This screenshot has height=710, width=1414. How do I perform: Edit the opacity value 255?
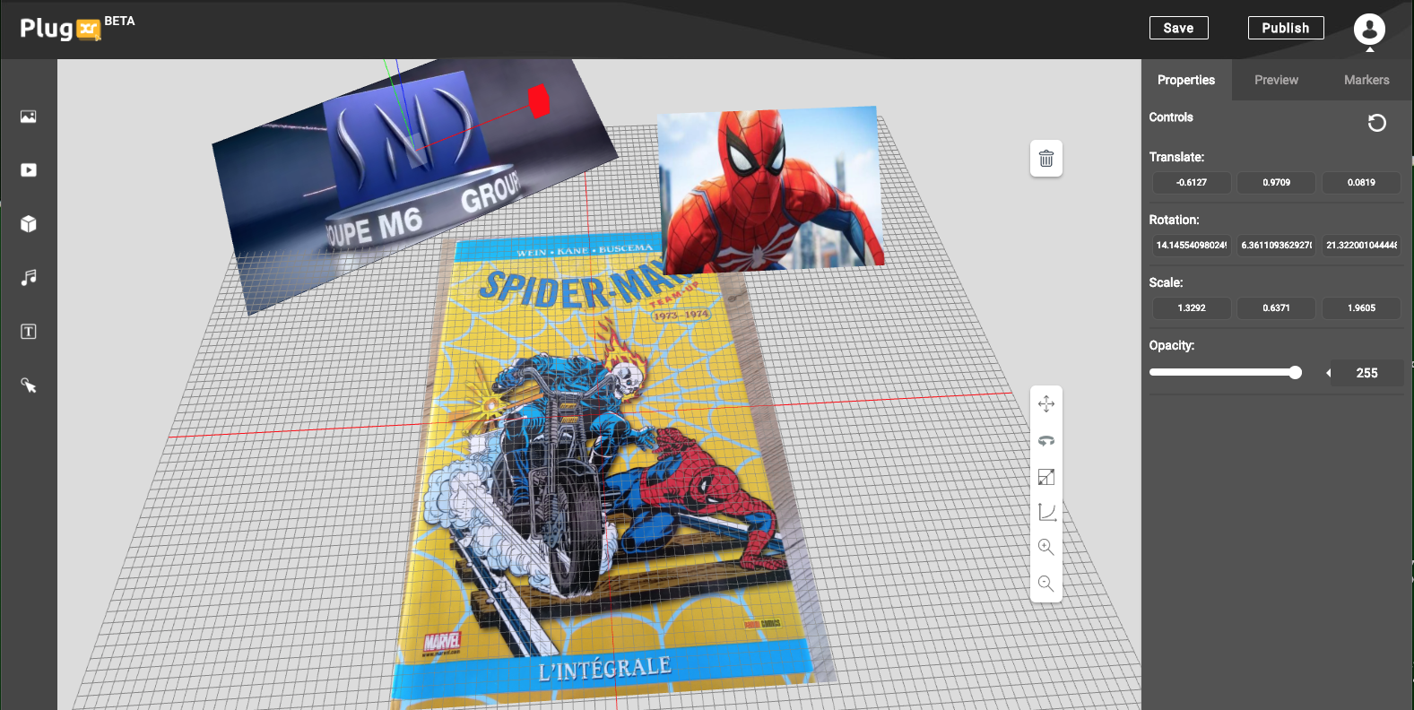(x=1367, y=373)
